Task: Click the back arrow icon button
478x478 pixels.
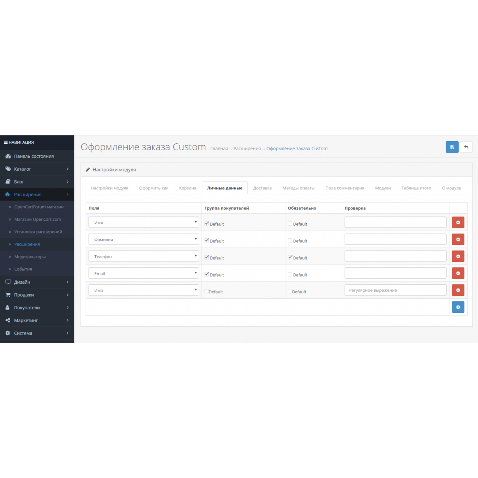Action: pos(466,147)
